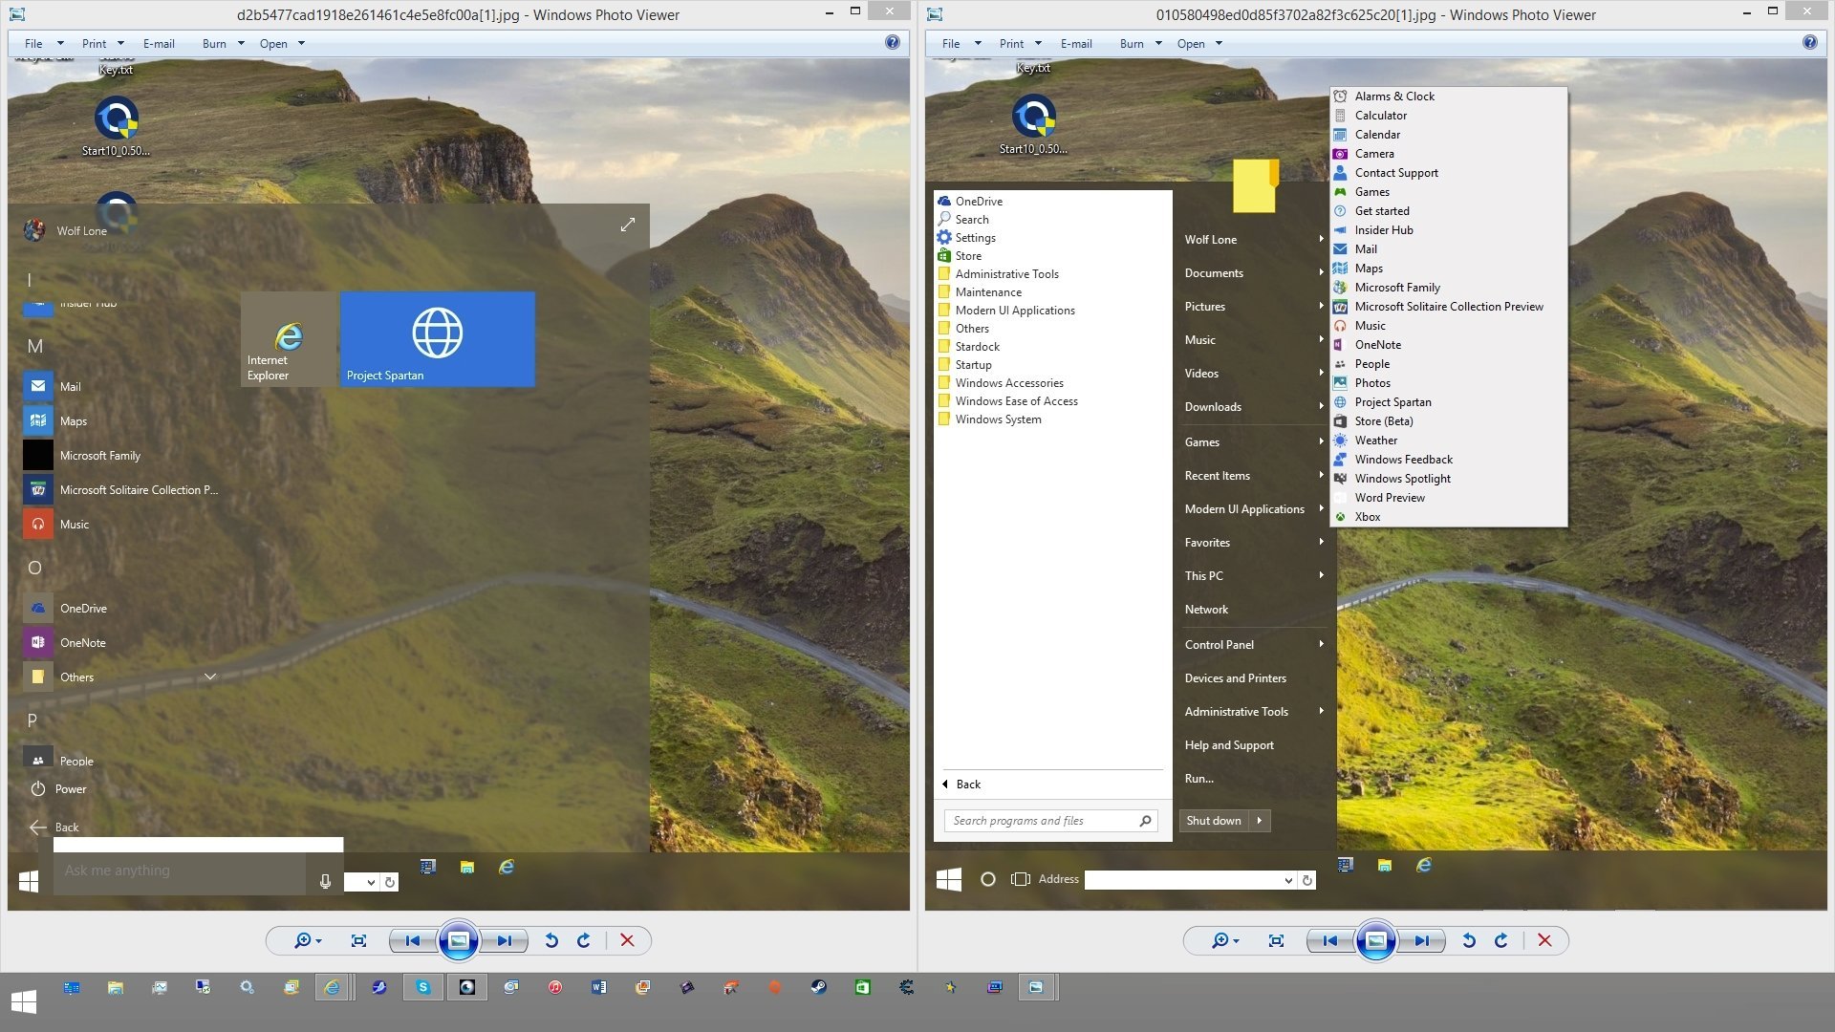The image size is (1835, 1032).
Task: Go to next photo in left Photo Viewer
Action: point(504,941)
